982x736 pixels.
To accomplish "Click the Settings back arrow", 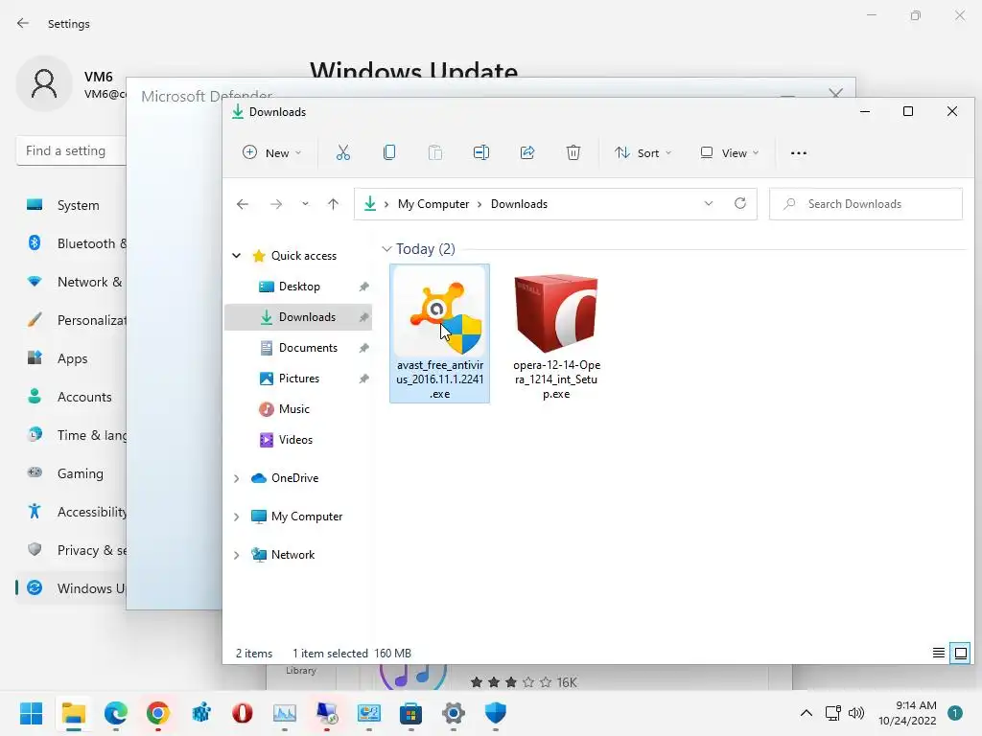I will [23, 23].
